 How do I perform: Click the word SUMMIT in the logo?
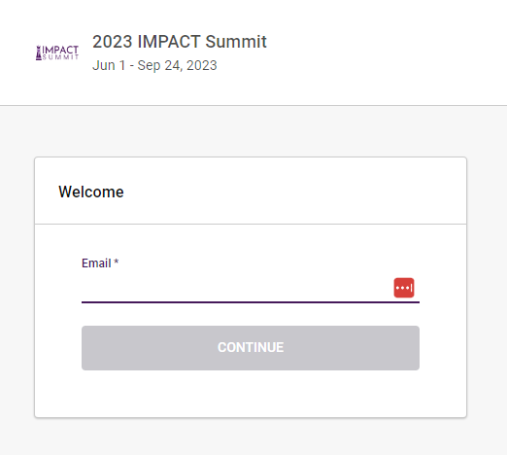[x=60, y=57]
